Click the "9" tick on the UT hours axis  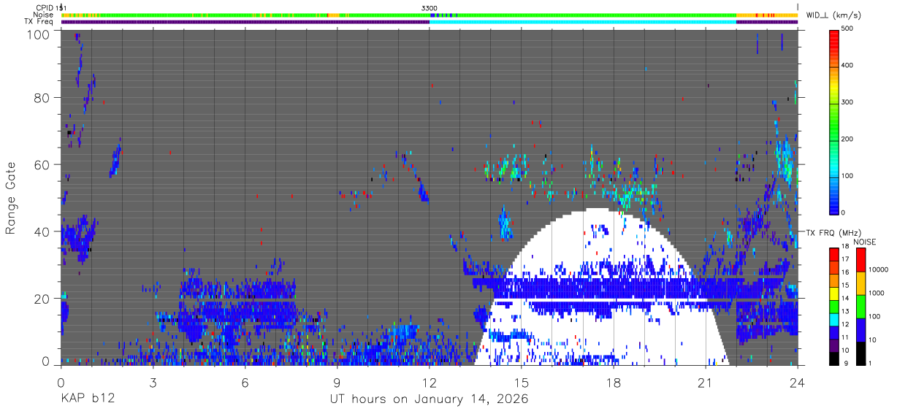[x=337, y=383]
